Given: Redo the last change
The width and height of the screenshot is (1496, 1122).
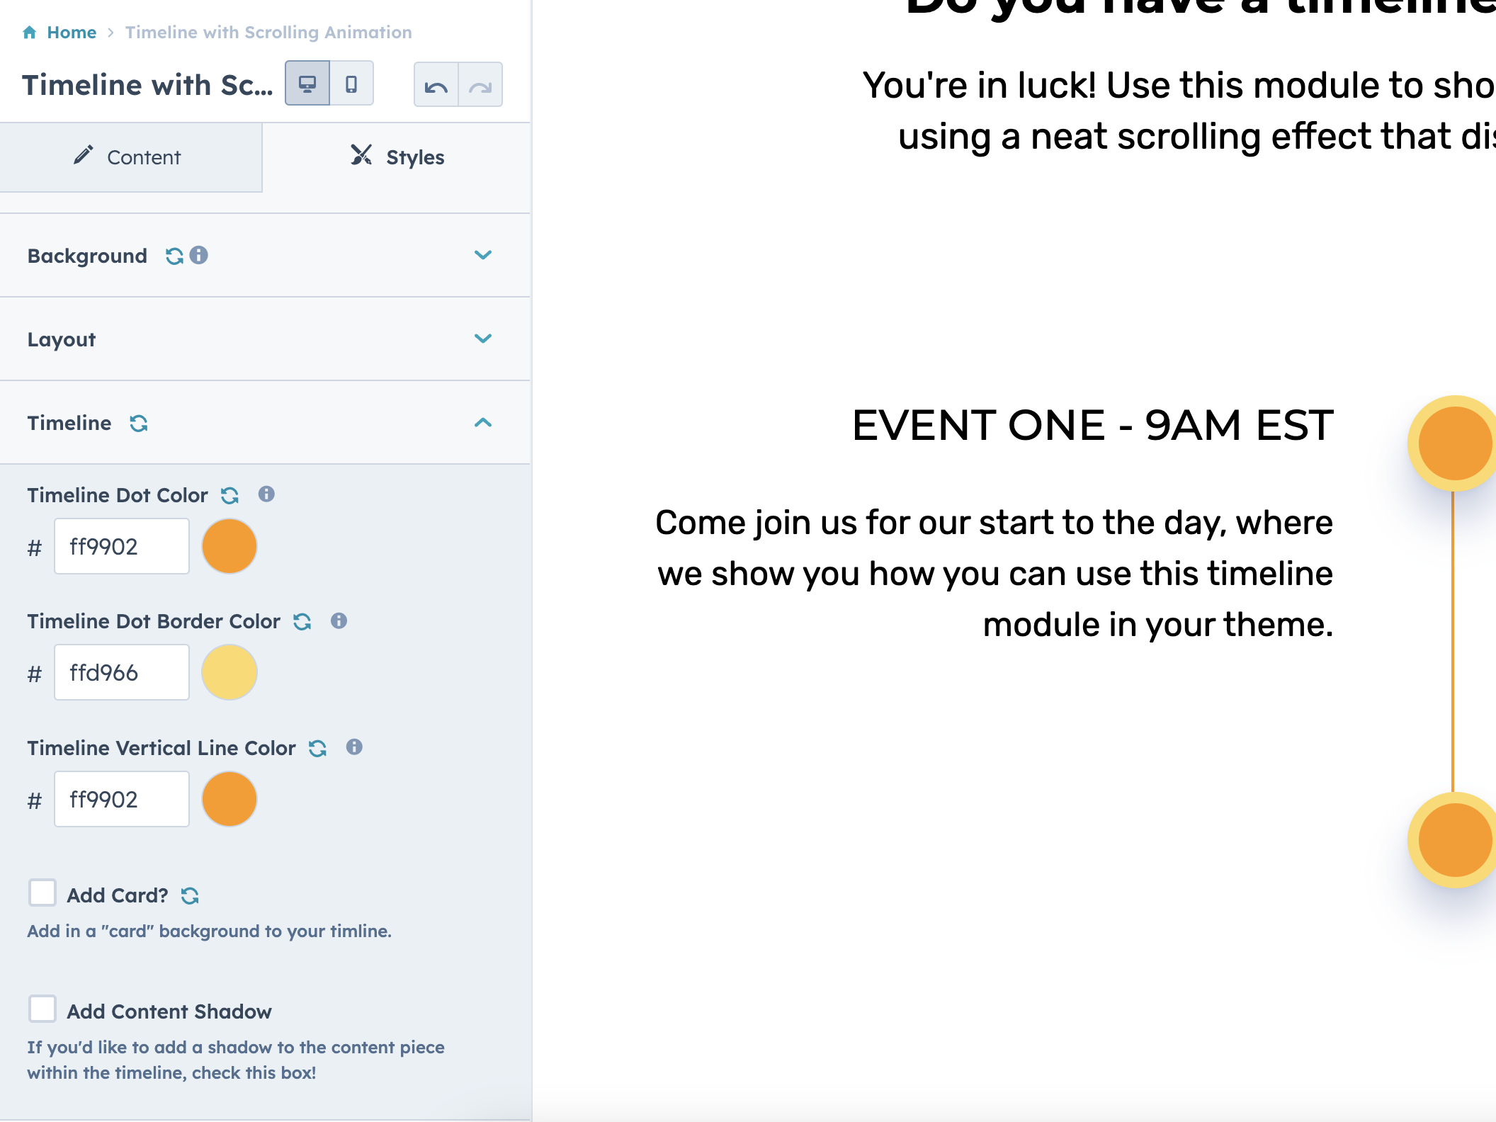Looking at the screenshot, I should click(x=480, y=85).
